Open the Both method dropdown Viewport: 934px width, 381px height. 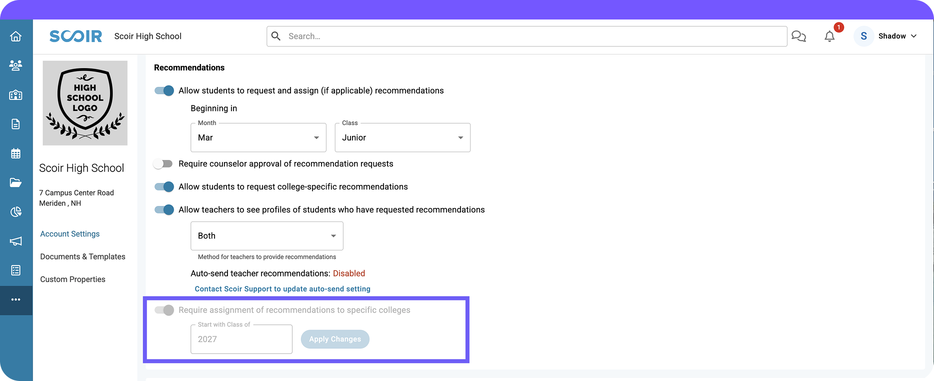coord(267,236)
